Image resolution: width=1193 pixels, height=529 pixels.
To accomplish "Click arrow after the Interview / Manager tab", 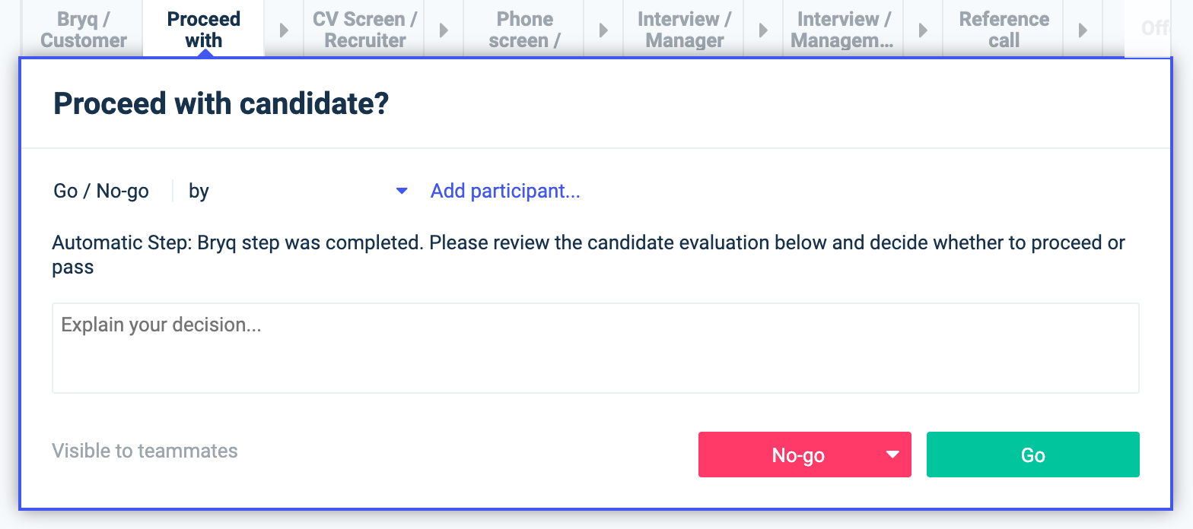I will [x=764, y=30].
